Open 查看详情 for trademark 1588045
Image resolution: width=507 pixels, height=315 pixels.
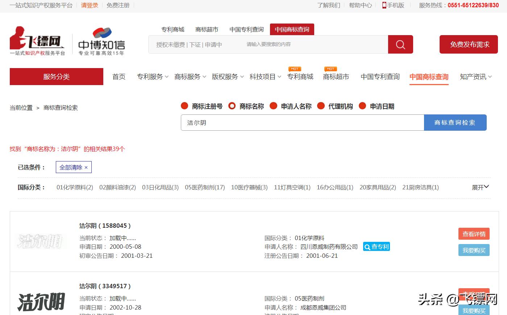pyautogui.click(x=474, y=234)
